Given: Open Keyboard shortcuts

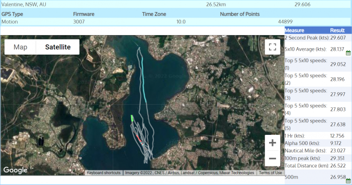Looking at the screenshot, I should pyautogui.click(x=104, y=172).
